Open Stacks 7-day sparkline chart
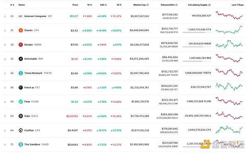This screenshot has height=153, width=249. click(x=229, y=30)
